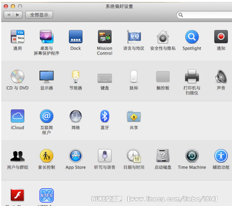232x206 pixels.
Task: Open 启动磁盘 preferences
Action: [163, 156]
